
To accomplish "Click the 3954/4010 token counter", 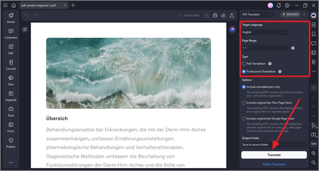I will [x=290, y=15].
